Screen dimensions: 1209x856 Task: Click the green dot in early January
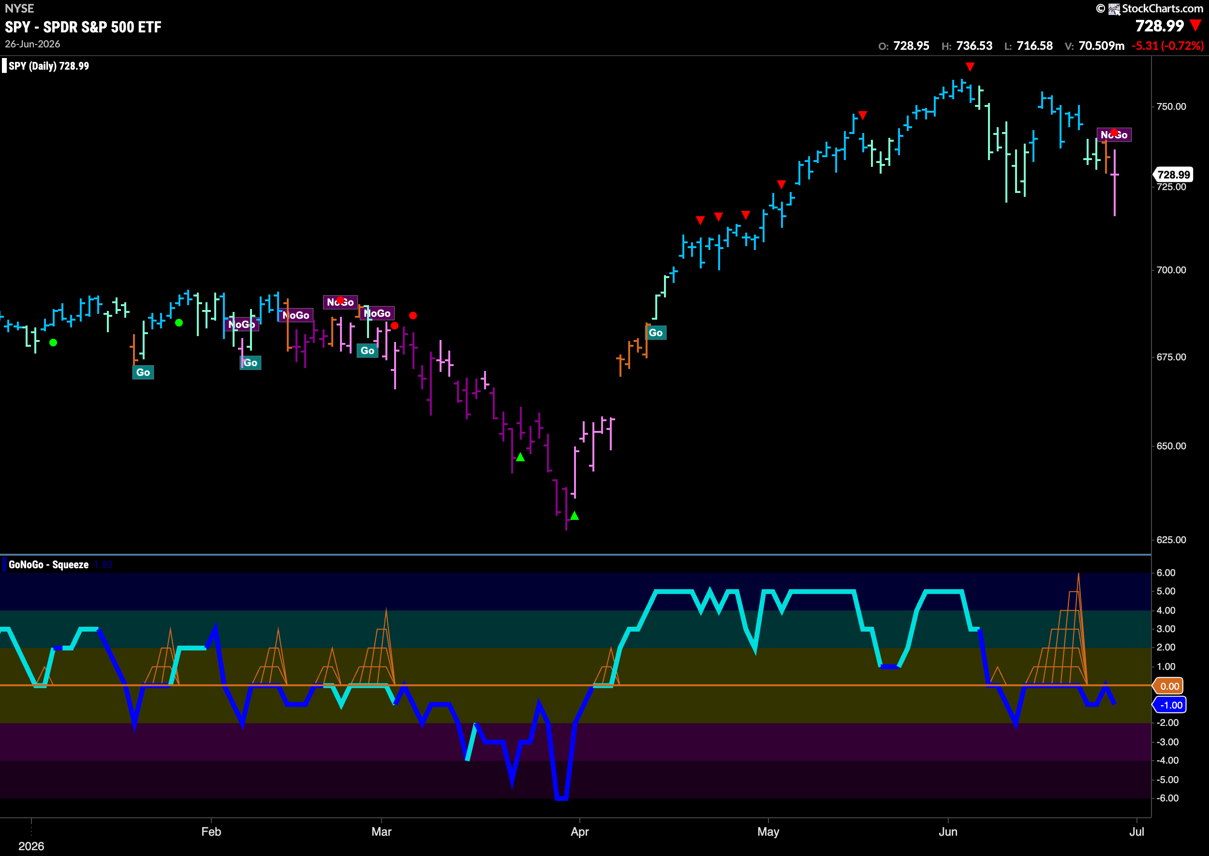click(x=53, y=342)
